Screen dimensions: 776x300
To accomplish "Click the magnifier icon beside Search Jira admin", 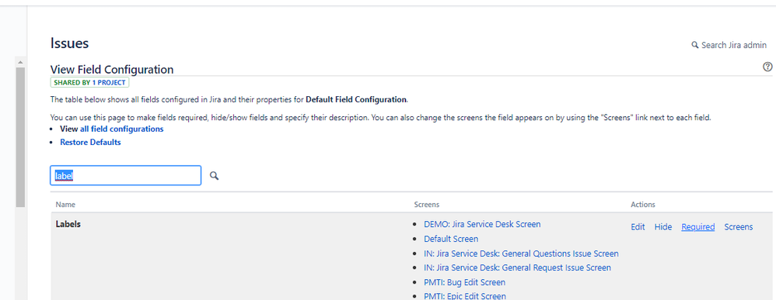I will (x=695, y=46).
